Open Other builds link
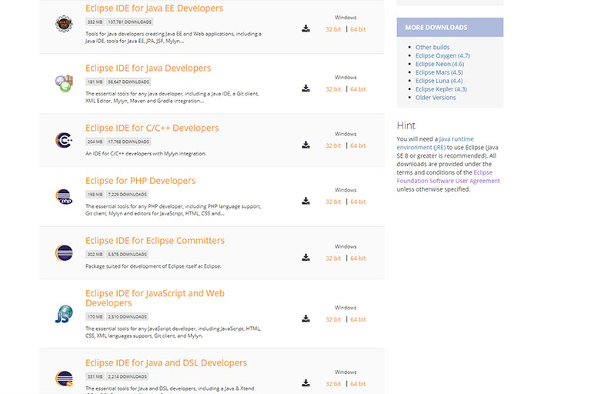 tap(432, 47)
